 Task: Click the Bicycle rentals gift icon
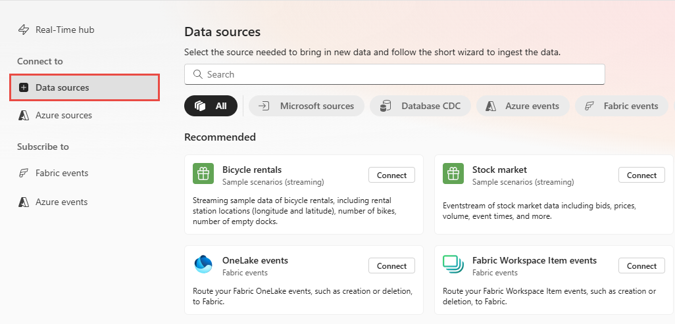203,174
